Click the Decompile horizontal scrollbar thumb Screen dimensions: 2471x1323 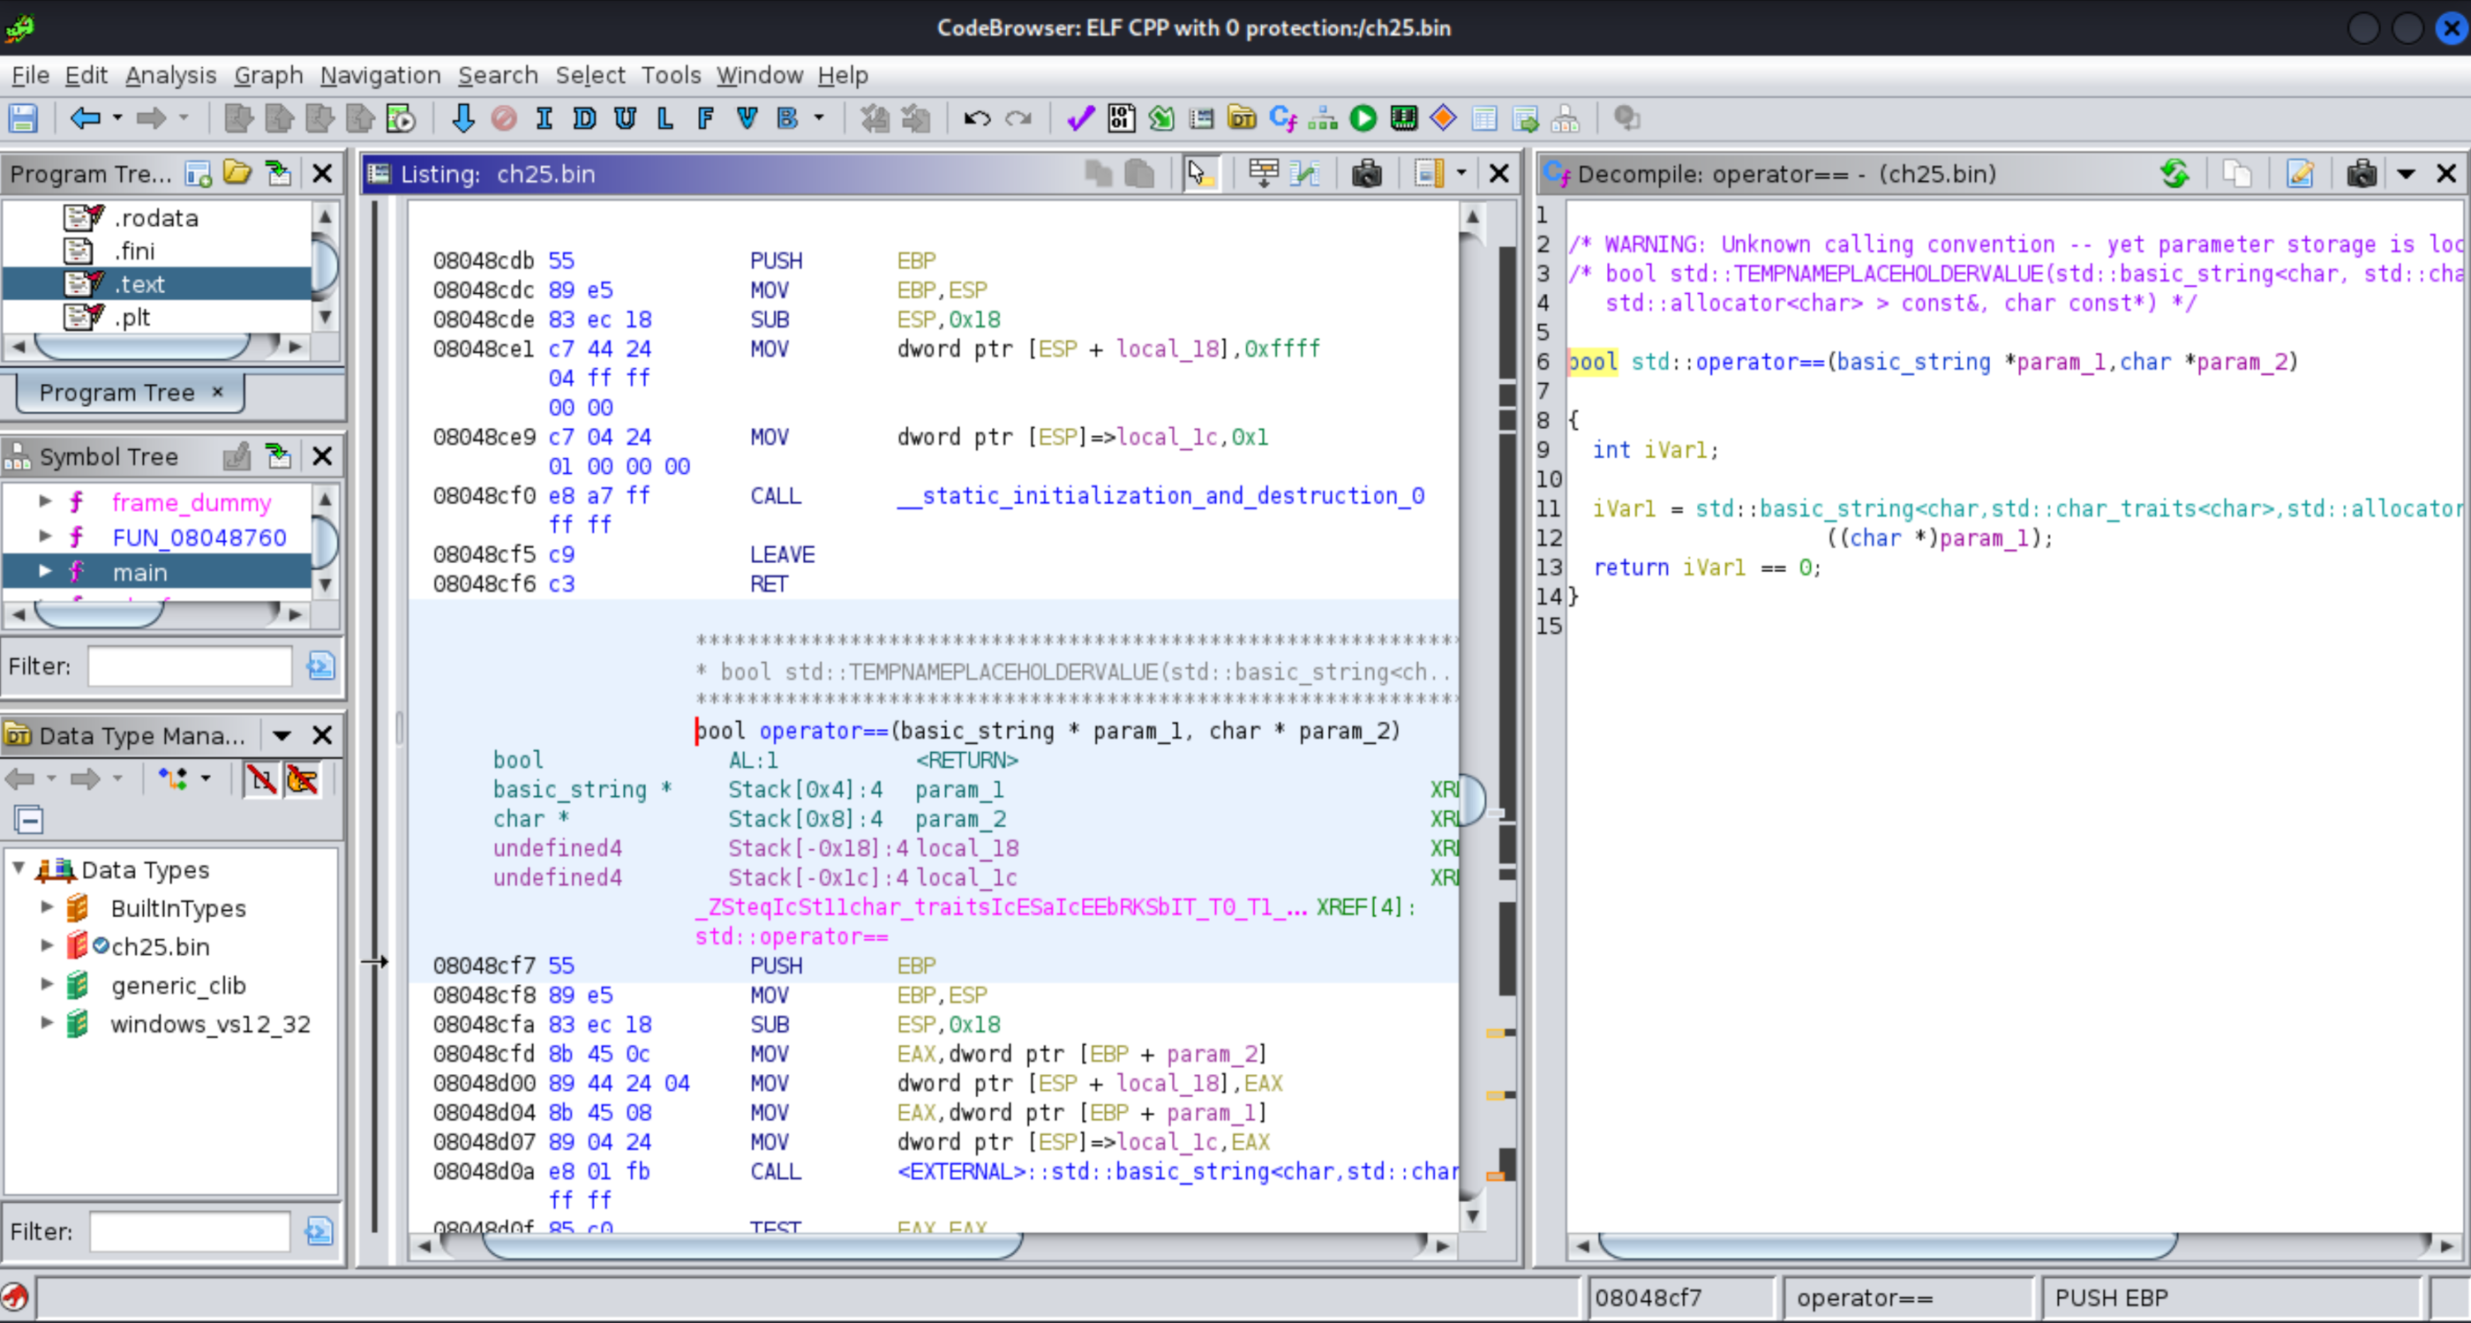click(1887, 1245)
